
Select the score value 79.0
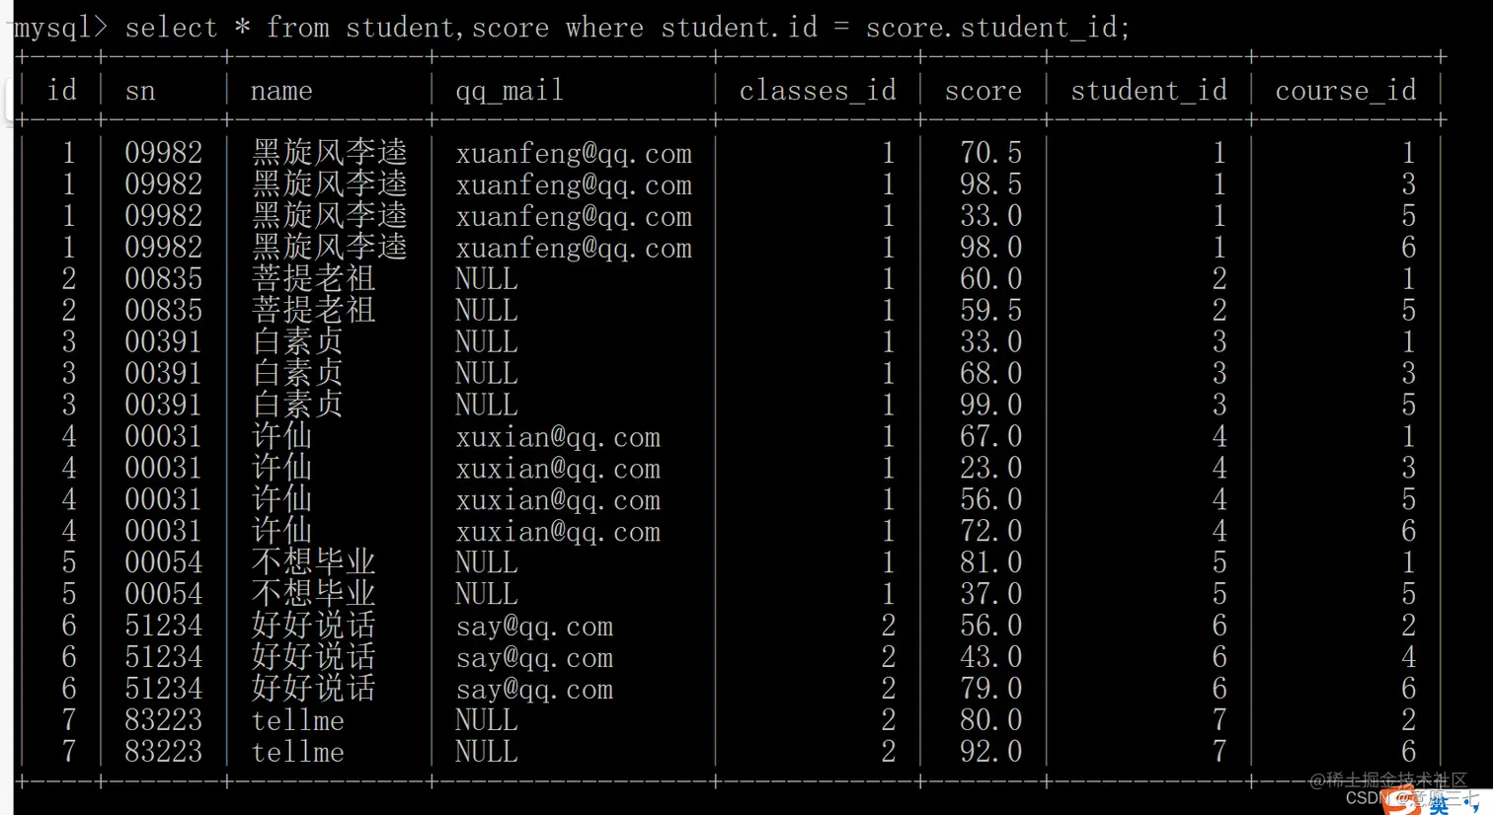[x=991, y=690]
